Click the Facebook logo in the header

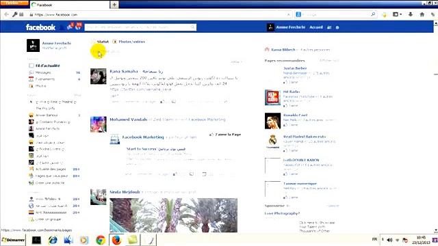point(40,27)
